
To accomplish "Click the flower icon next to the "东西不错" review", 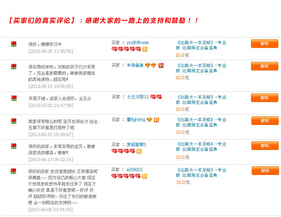I will 14,98.
